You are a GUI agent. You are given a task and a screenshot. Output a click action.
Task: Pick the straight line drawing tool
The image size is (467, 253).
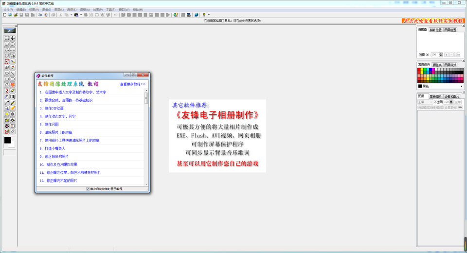tap(13, 73)
